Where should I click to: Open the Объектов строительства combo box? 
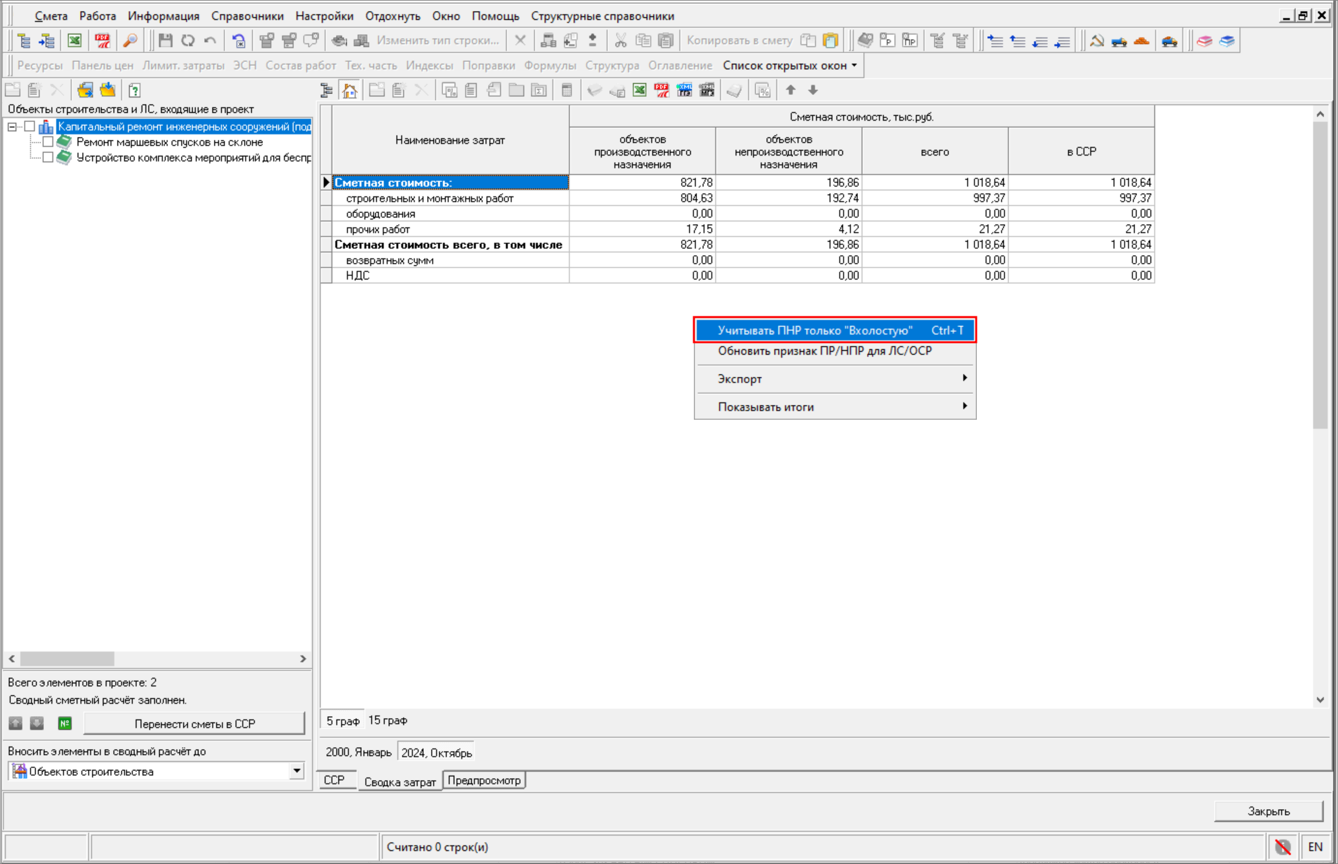[297, 771]
